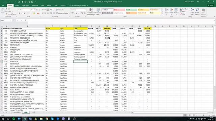
Task: Toggle Align Left for the cell
Action: pos(43,13)
